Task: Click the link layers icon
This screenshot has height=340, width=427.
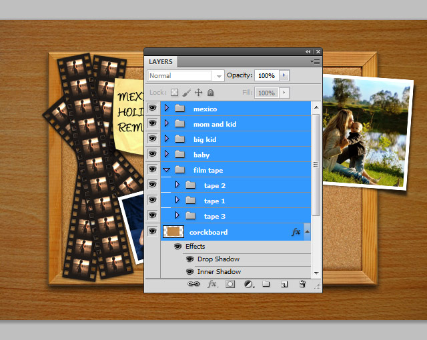Action: [x=194, y=284]
